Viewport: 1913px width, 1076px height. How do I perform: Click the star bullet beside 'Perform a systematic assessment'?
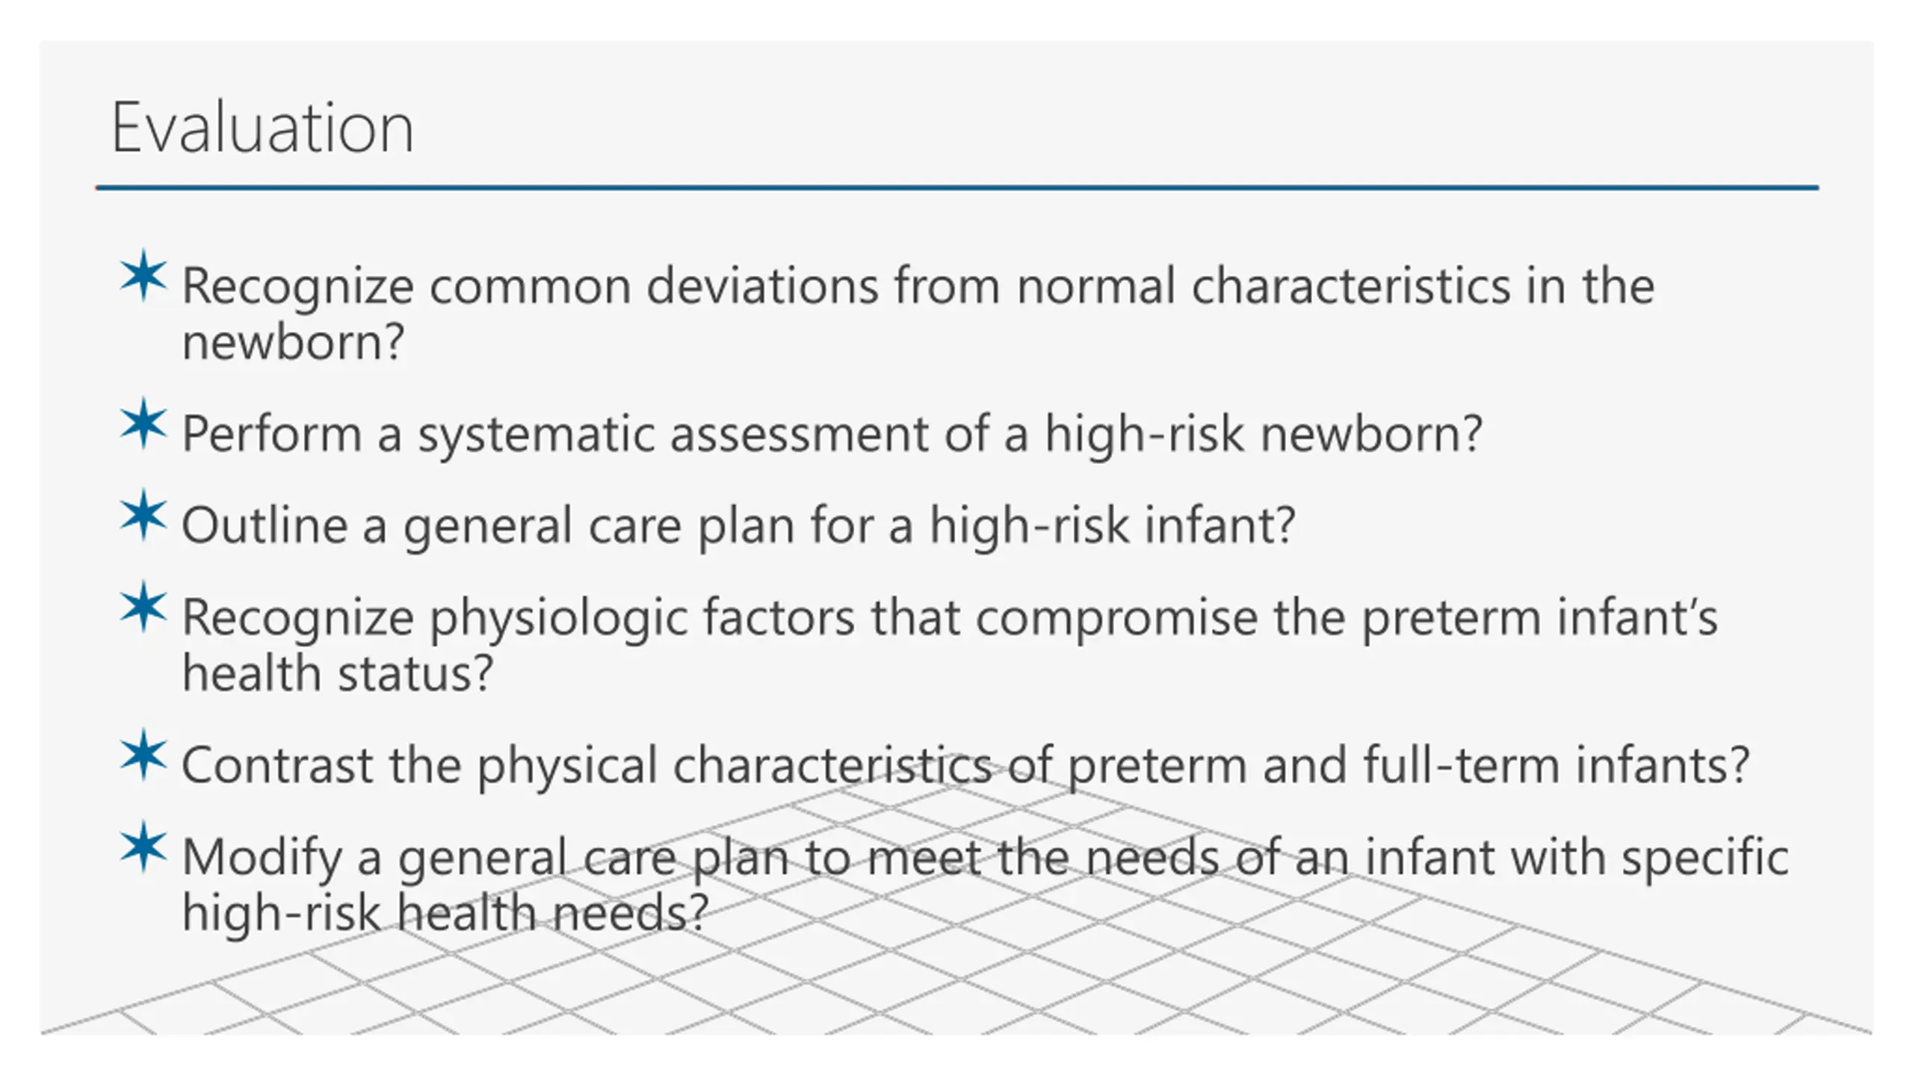click(143, 424)
